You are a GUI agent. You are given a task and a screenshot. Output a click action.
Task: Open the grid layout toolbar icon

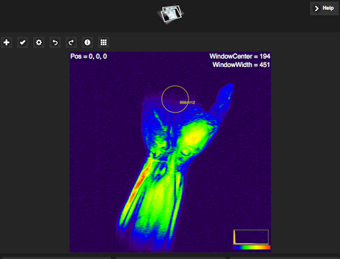(104, 42)
